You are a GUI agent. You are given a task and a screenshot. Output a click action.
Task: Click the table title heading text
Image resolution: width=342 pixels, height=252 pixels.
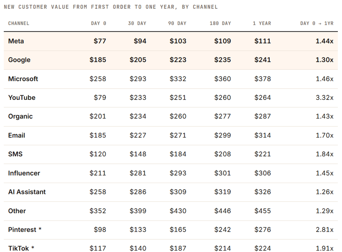[x=111, y=7]
